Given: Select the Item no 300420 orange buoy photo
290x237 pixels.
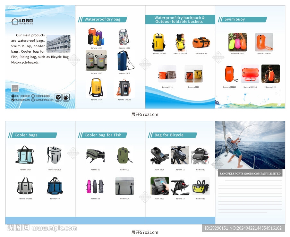Looking at the screenshot, I should (264, 42).
